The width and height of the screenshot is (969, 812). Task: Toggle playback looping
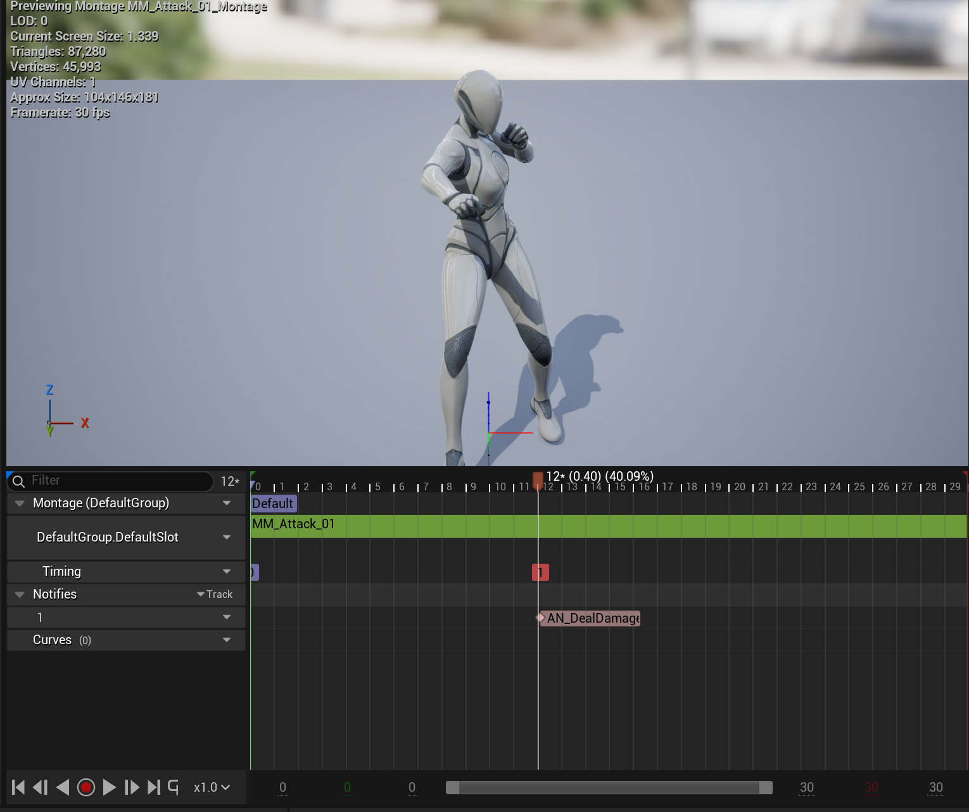(x=174, y=787)
